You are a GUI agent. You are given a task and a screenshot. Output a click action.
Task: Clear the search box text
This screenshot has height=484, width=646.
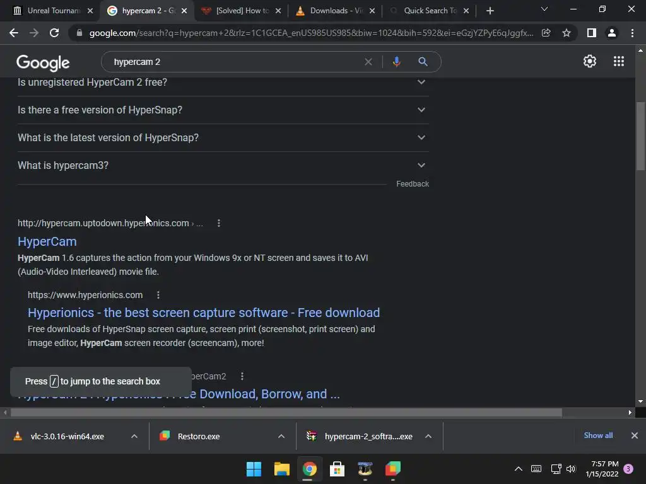pos(368,62)
